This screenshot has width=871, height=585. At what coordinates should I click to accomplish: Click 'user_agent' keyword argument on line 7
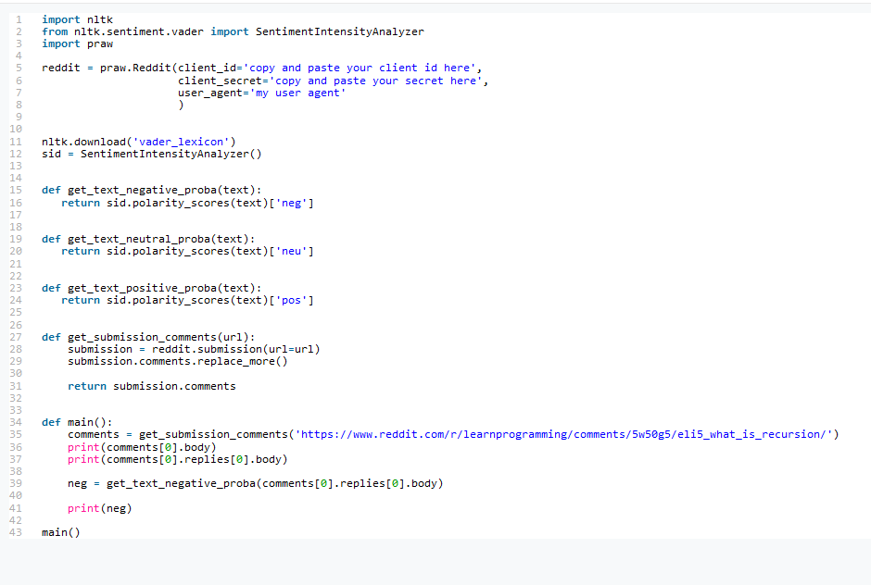pyautogui.click(x=210, y=93)
